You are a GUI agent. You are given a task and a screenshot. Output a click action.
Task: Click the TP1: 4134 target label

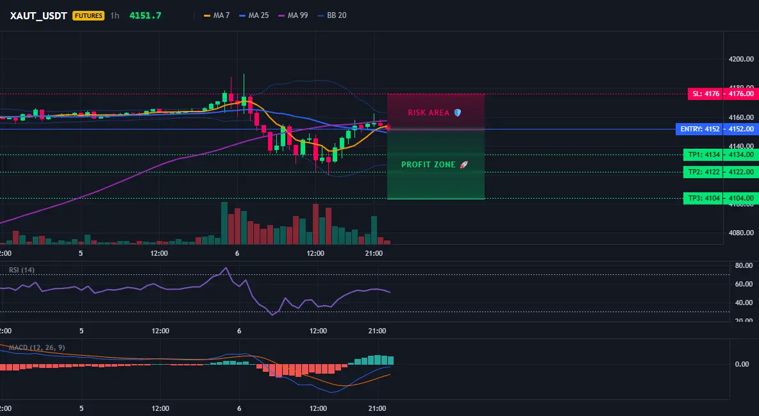(704, 155)
